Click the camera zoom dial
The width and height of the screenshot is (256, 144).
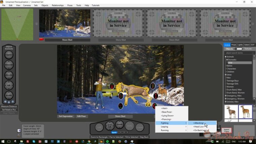coord(120,124)
